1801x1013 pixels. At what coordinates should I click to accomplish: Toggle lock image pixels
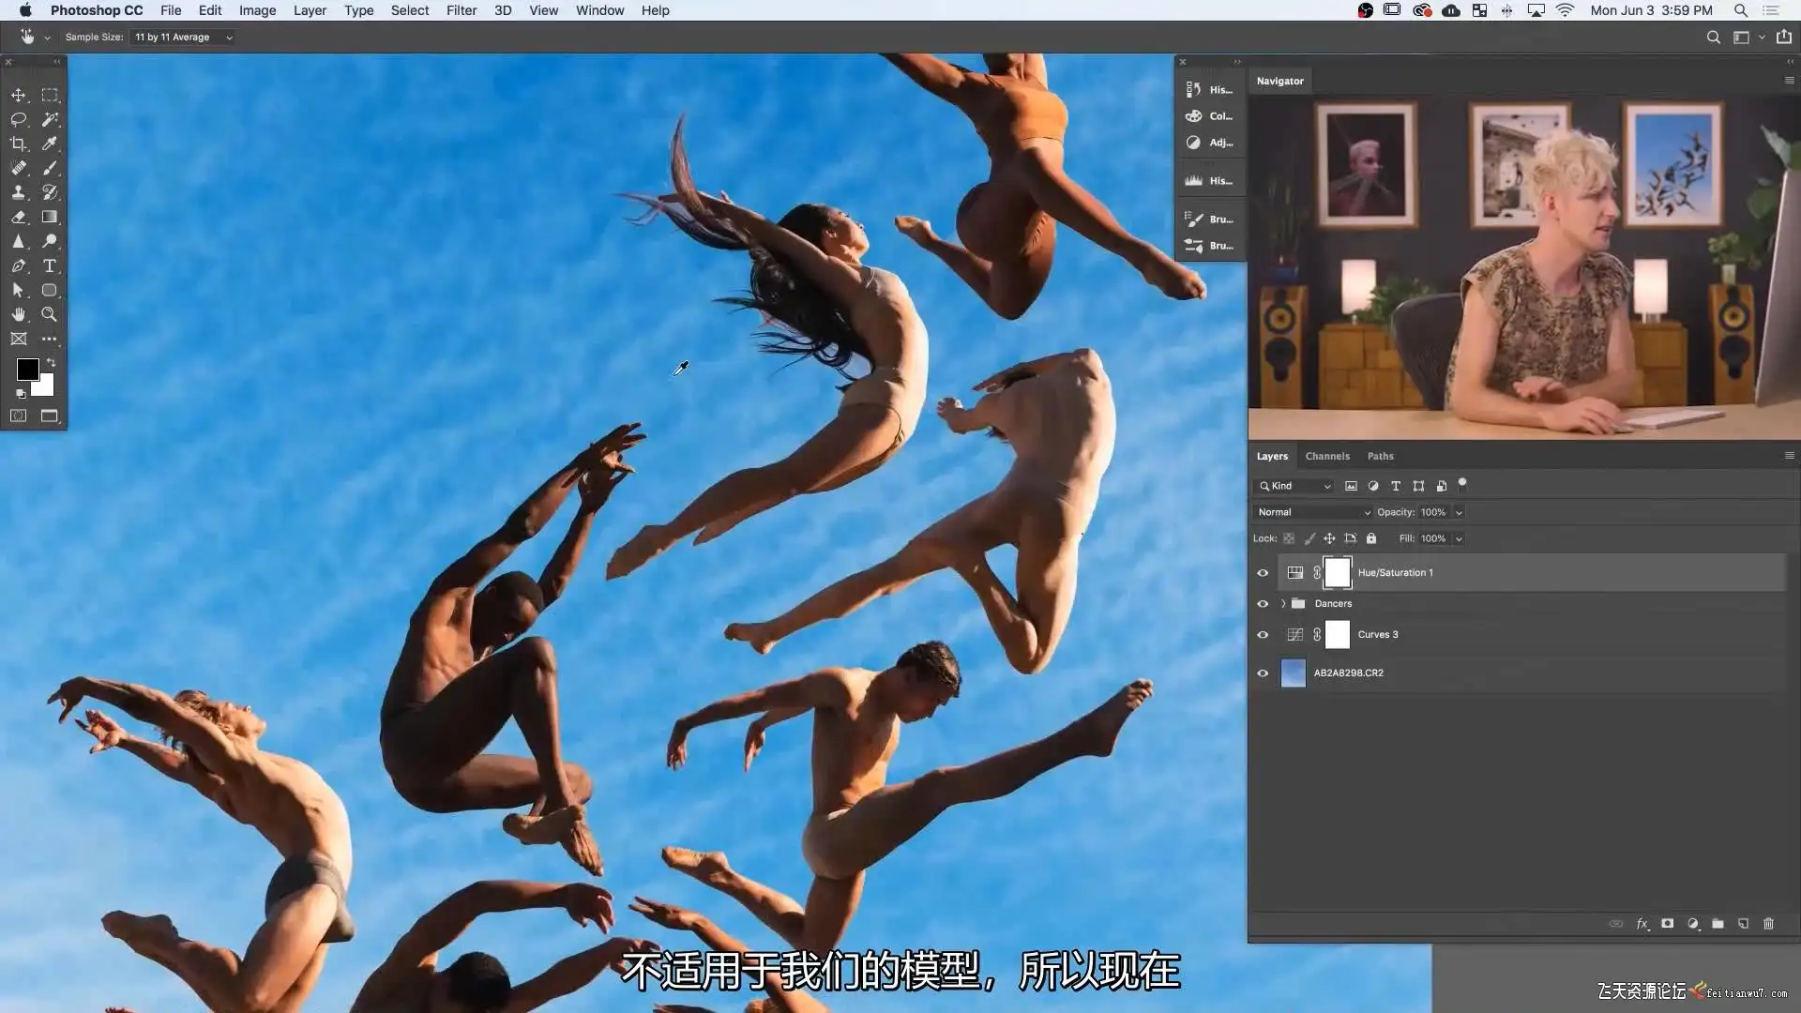point(1309,538)
